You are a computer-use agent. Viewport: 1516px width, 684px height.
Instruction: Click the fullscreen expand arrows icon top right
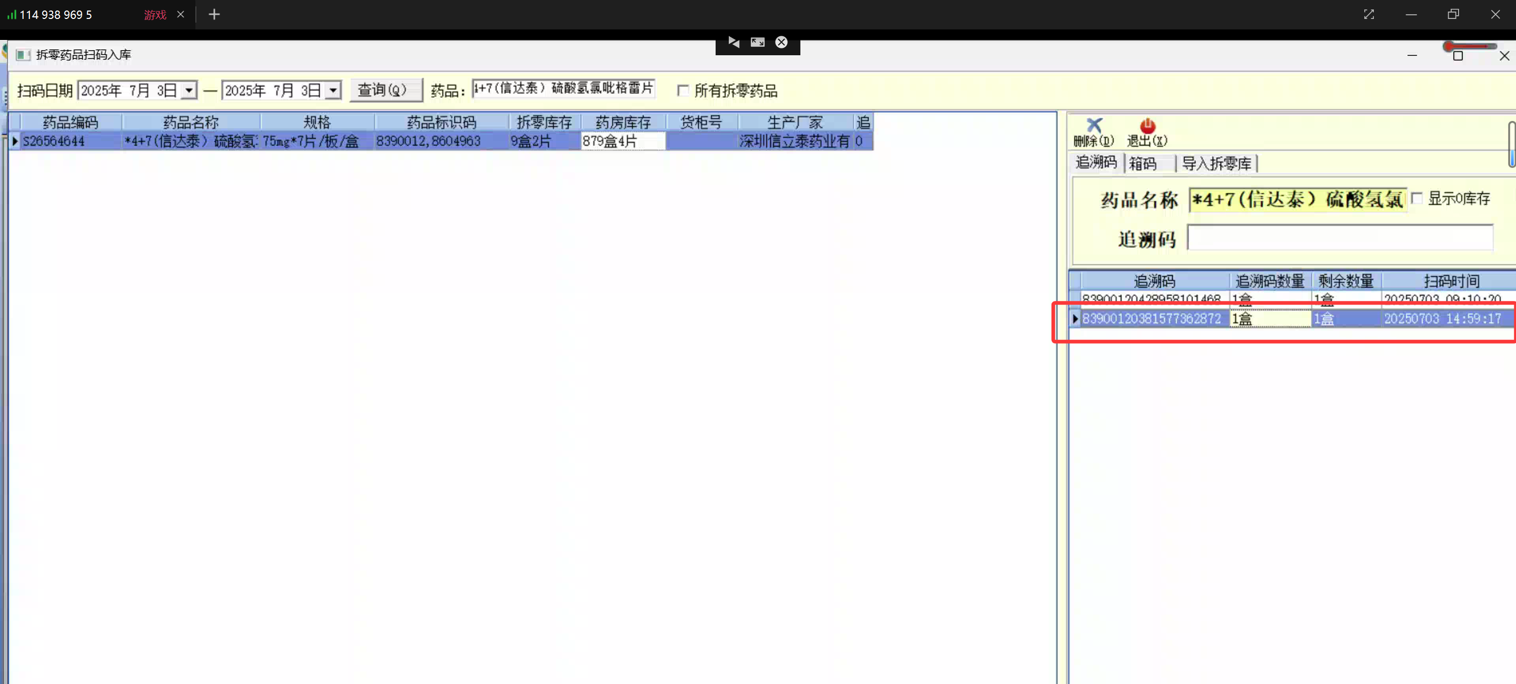(1368, 15)
